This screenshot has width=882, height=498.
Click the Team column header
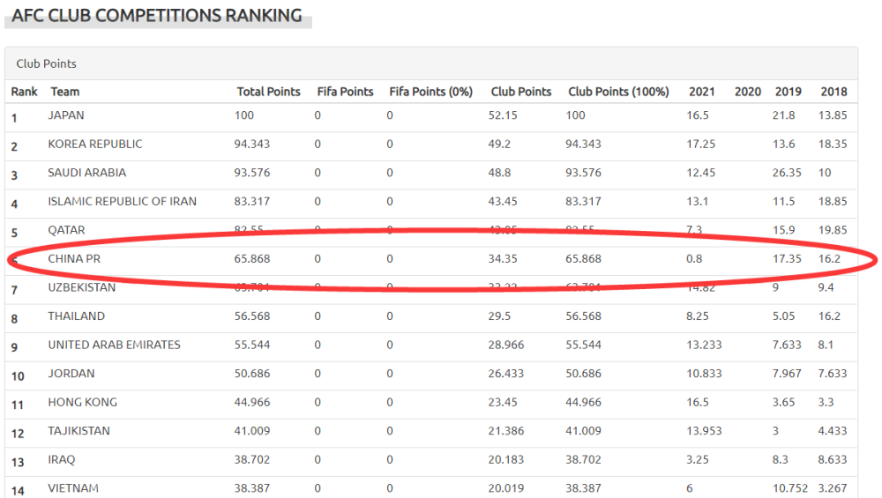pos(65,92)
